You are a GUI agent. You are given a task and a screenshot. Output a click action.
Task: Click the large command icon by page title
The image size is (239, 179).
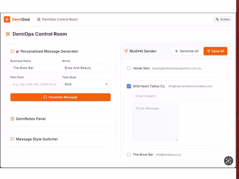point(8,34)
